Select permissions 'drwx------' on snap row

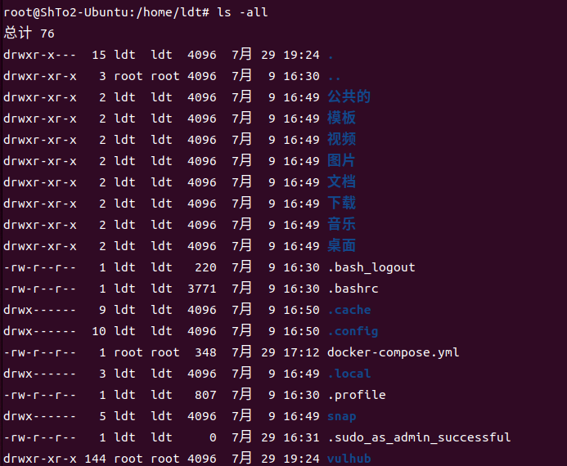click(40, 416)
